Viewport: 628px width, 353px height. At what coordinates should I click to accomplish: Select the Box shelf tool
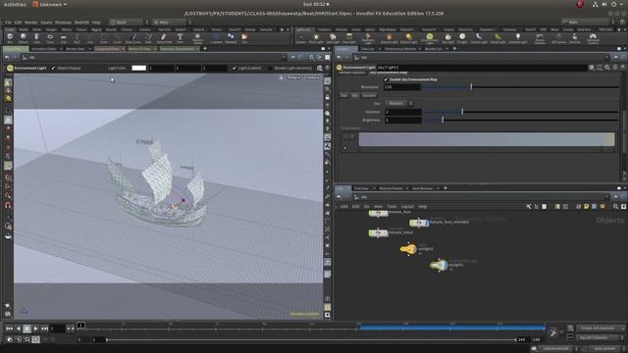point(10,38)
